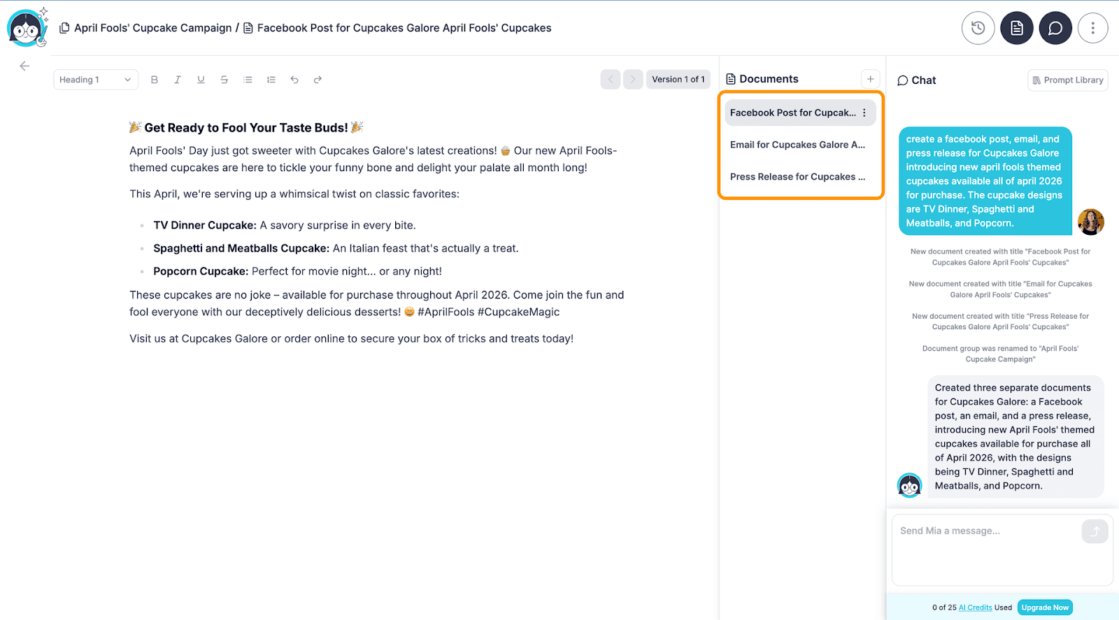This screenshot has width=1119, height=620.
Task: Insert a bulleted list
Action: tap(248, 80)
